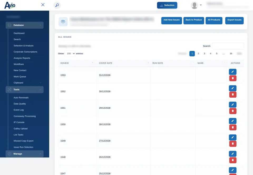Image resolution: width=253 pixels, height=175 pixels.
Task: Open Search in sidebar menu
Action: pos(17,39)
